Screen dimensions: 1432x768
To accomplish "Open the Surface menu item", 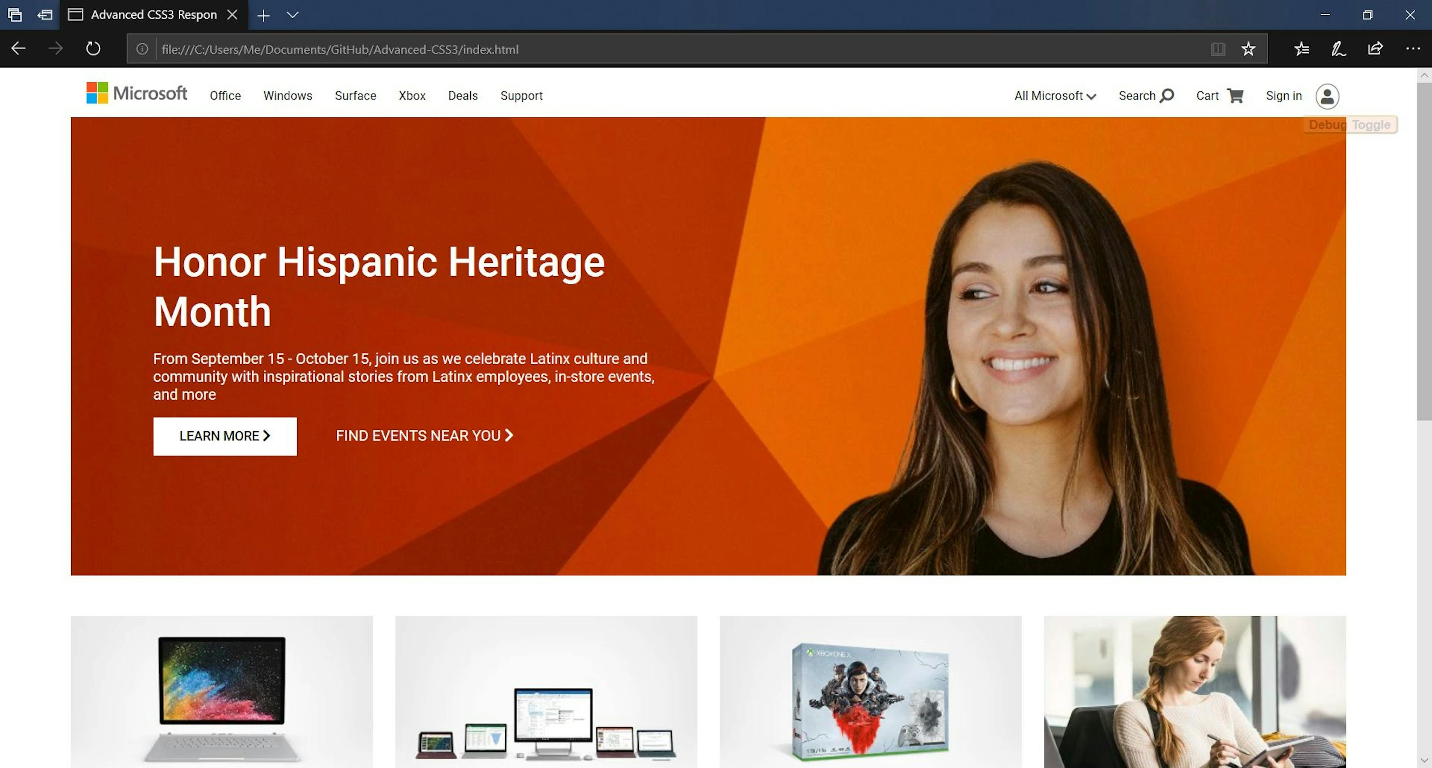I will [x=355, y=95].
